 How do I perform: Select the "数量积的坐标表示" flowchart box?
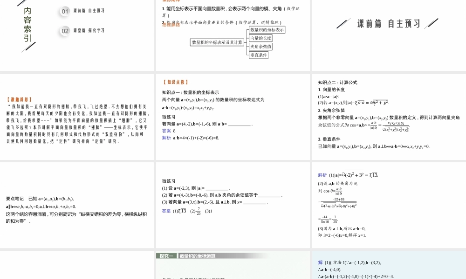267,30
